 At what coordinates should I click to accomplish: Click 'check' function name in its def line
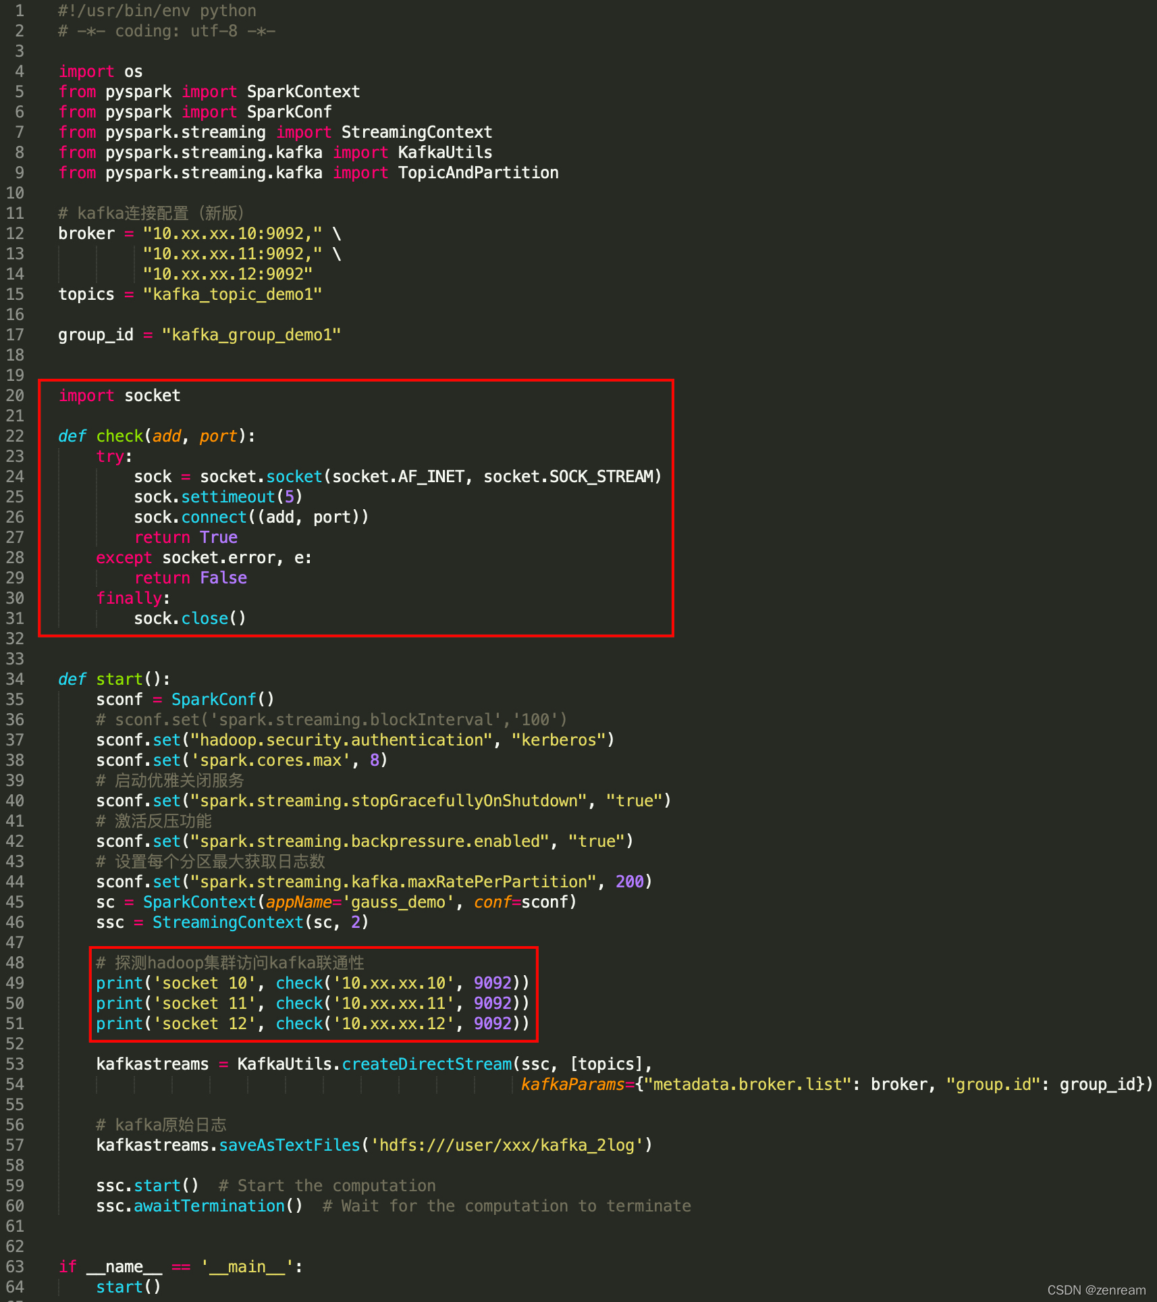(119, 436)
